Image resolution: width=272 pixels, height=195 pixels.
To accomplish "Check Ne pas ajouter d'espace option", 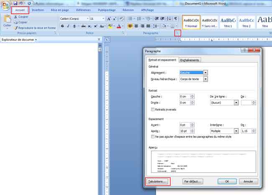I will [x=153, y=136].
